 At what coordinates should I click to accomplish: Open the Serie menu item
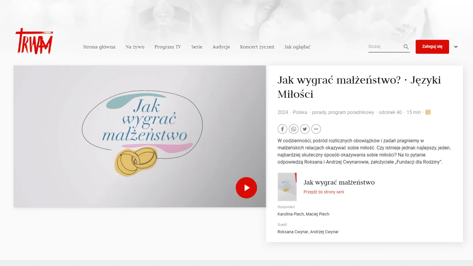pyautogui.click(x=197, y=47)
